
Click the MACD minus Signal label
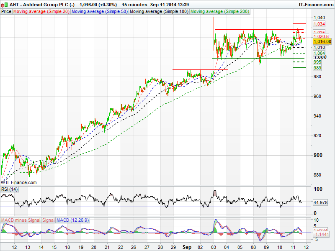click(x=21, y=220)
